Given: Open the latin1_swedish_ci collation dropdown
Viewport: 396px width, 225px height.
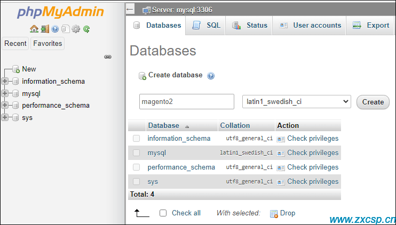Looking at the screenshot, I should point(297,102).
